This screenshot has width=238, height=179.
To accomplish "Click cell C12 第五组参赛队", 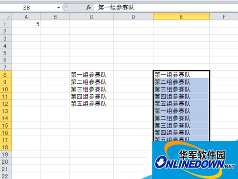I will tap(91, 104).
